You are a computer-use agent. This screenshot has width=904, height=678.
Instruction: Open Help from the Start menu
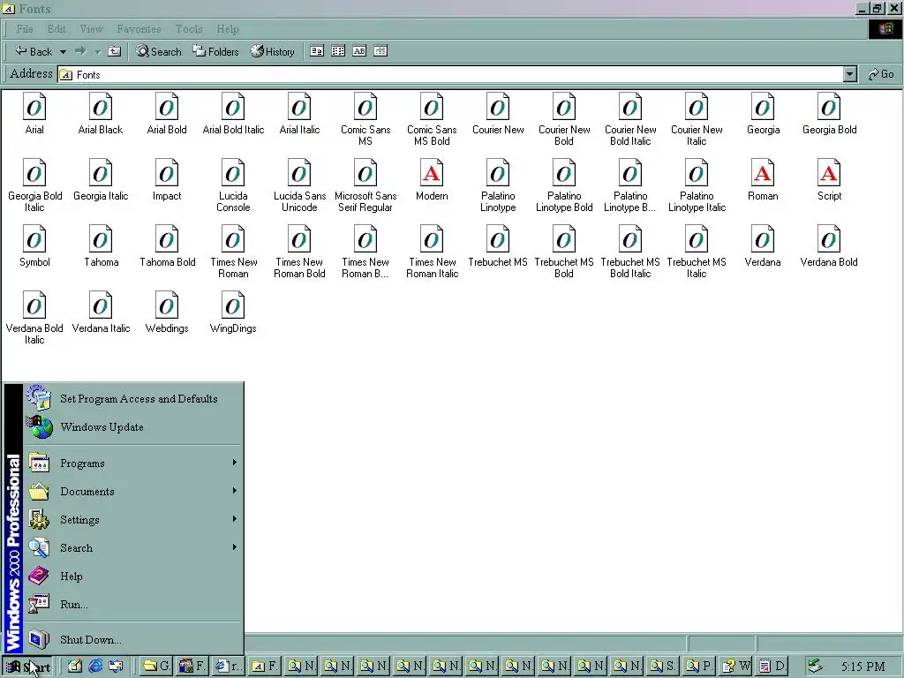click(132, 576)
